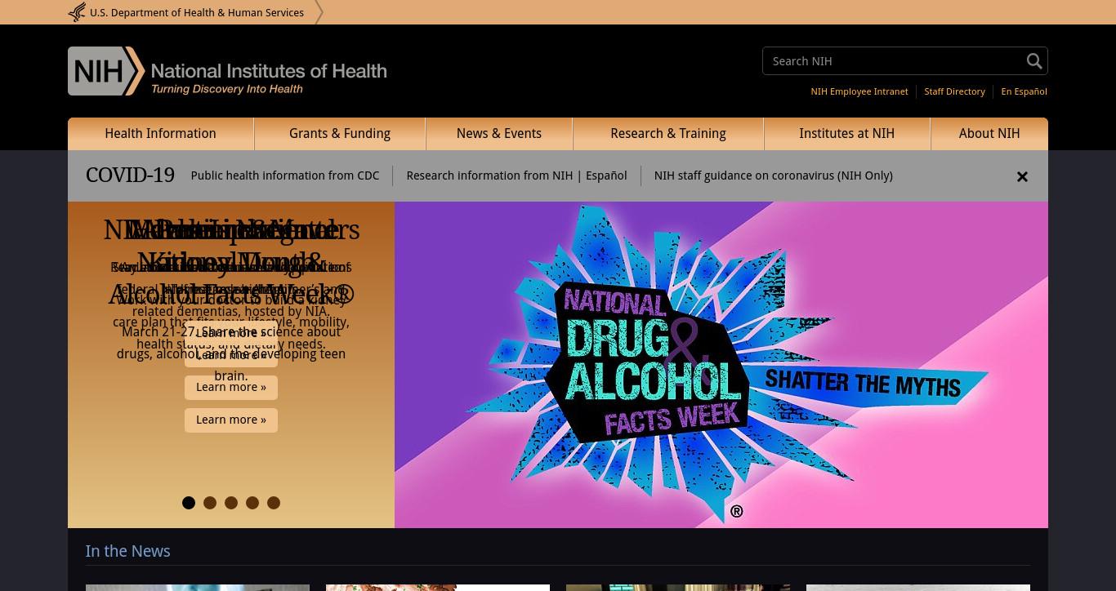The image size is (1116, 591).
Task: Select the fourth carousel slide dot
Action: coord(252,503)
